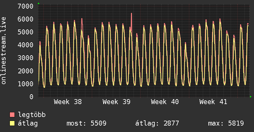Click the green arrow atop the y-axis
This screenshot has width=254, height=132.
point(39,3)
